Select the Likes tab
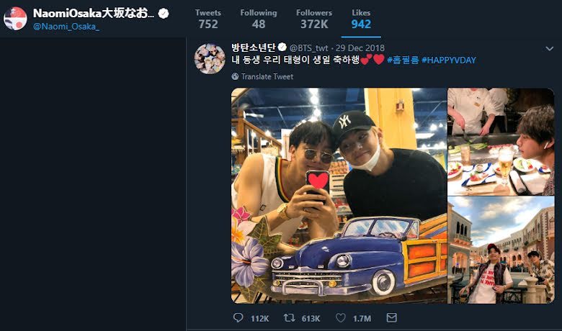The width and height of the screenshot is (562, 331). [361, 19]
